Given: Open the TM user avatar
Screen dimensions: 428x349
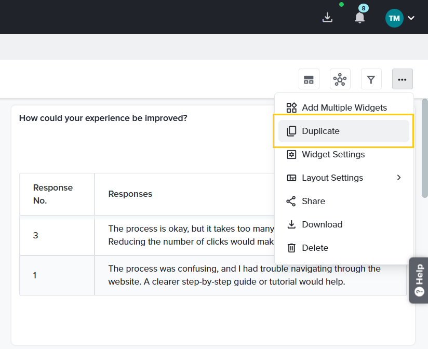Looking at the screenshot, I should [x=394, y=18].
